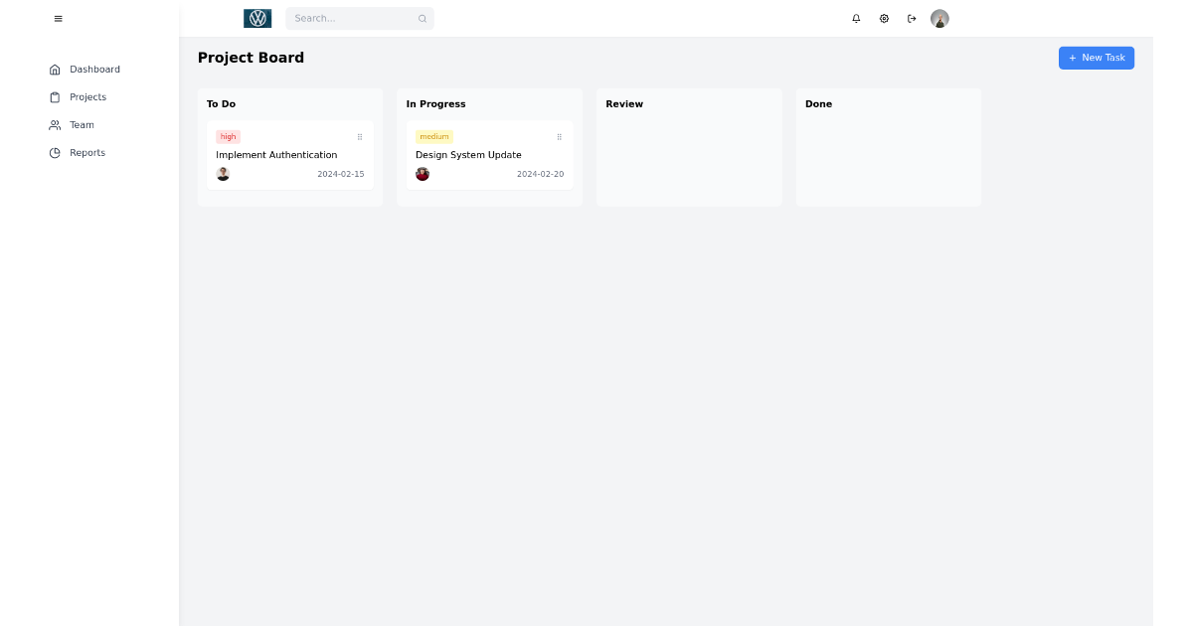This screenshot has height=626, width=1193.
Task: Open notifications via the bell icon
Action: pos(856,18)
